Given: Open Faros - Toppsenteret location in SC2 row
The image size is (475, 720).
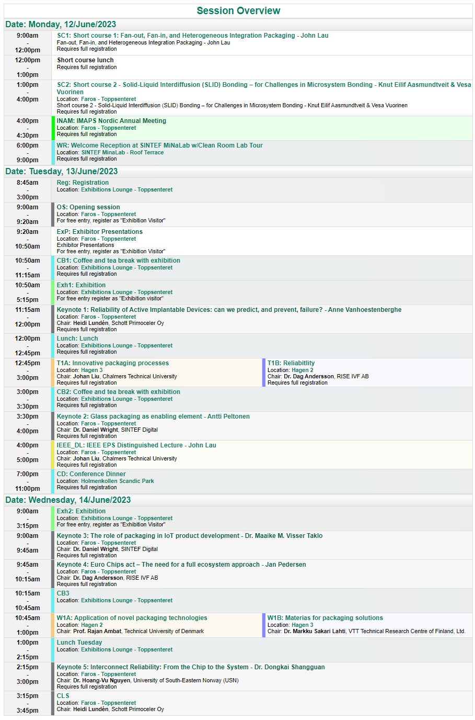Looking at the screenshot, I should (x=108, y=99).
